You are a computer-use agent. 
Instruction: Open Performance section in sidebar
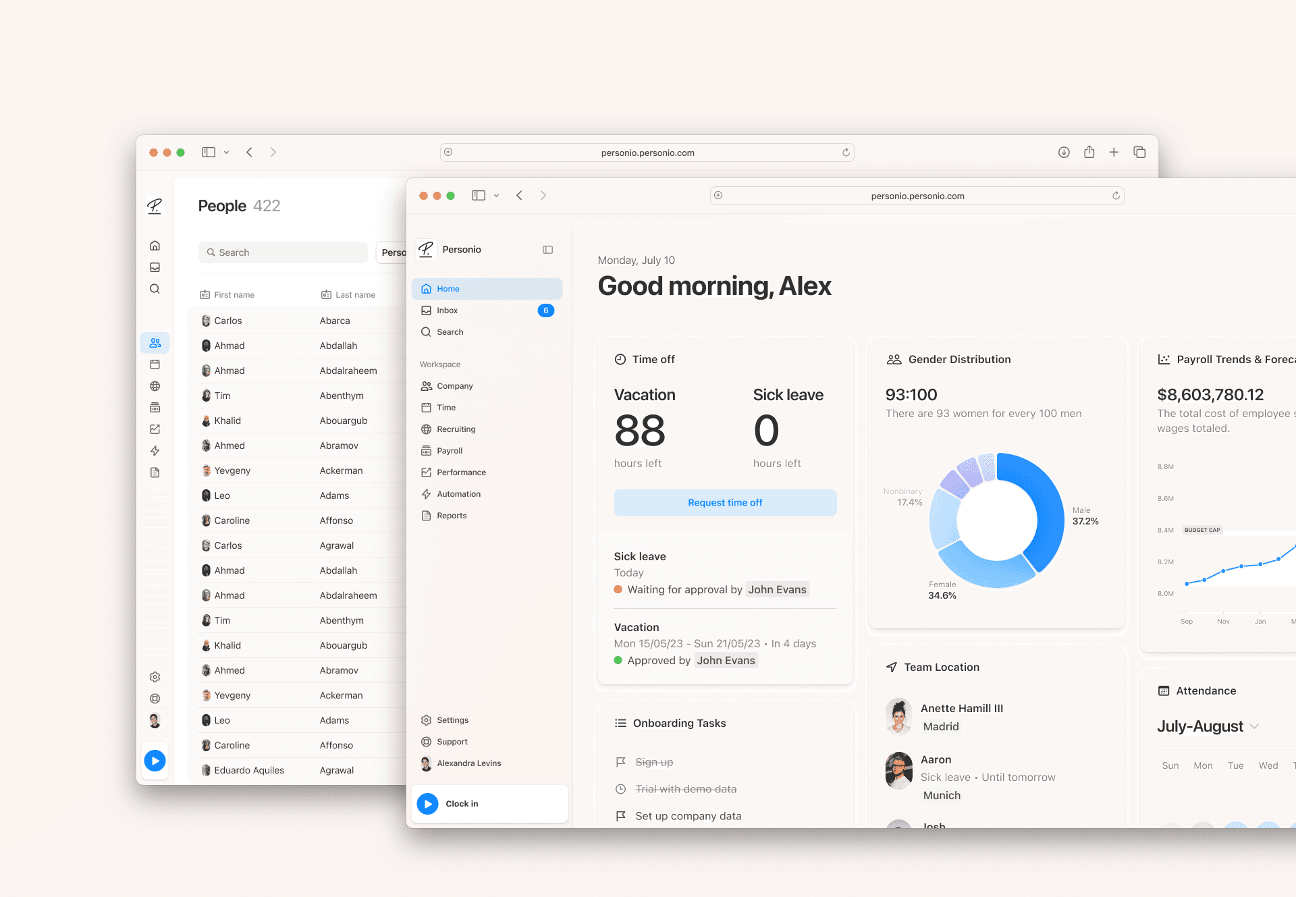click(x=460, y=472)
